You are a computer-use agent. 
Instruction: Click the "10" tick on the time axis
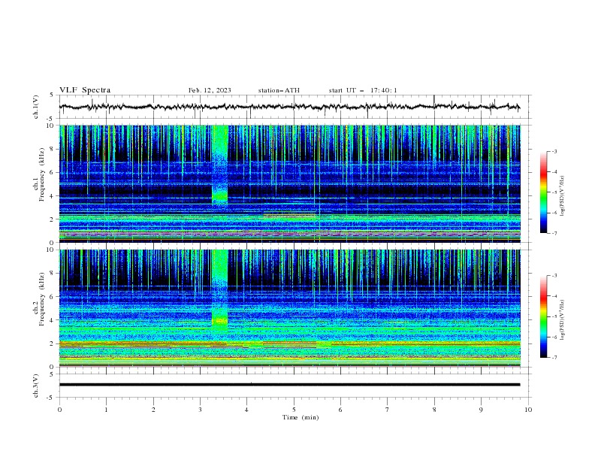528,410
